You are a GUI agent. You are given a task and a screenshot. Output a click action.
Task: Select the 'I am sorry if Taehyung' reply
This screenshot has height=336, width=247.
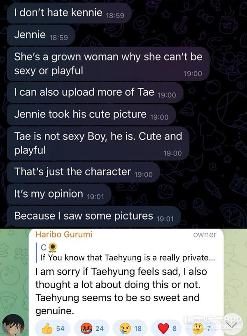click(121, 291)
